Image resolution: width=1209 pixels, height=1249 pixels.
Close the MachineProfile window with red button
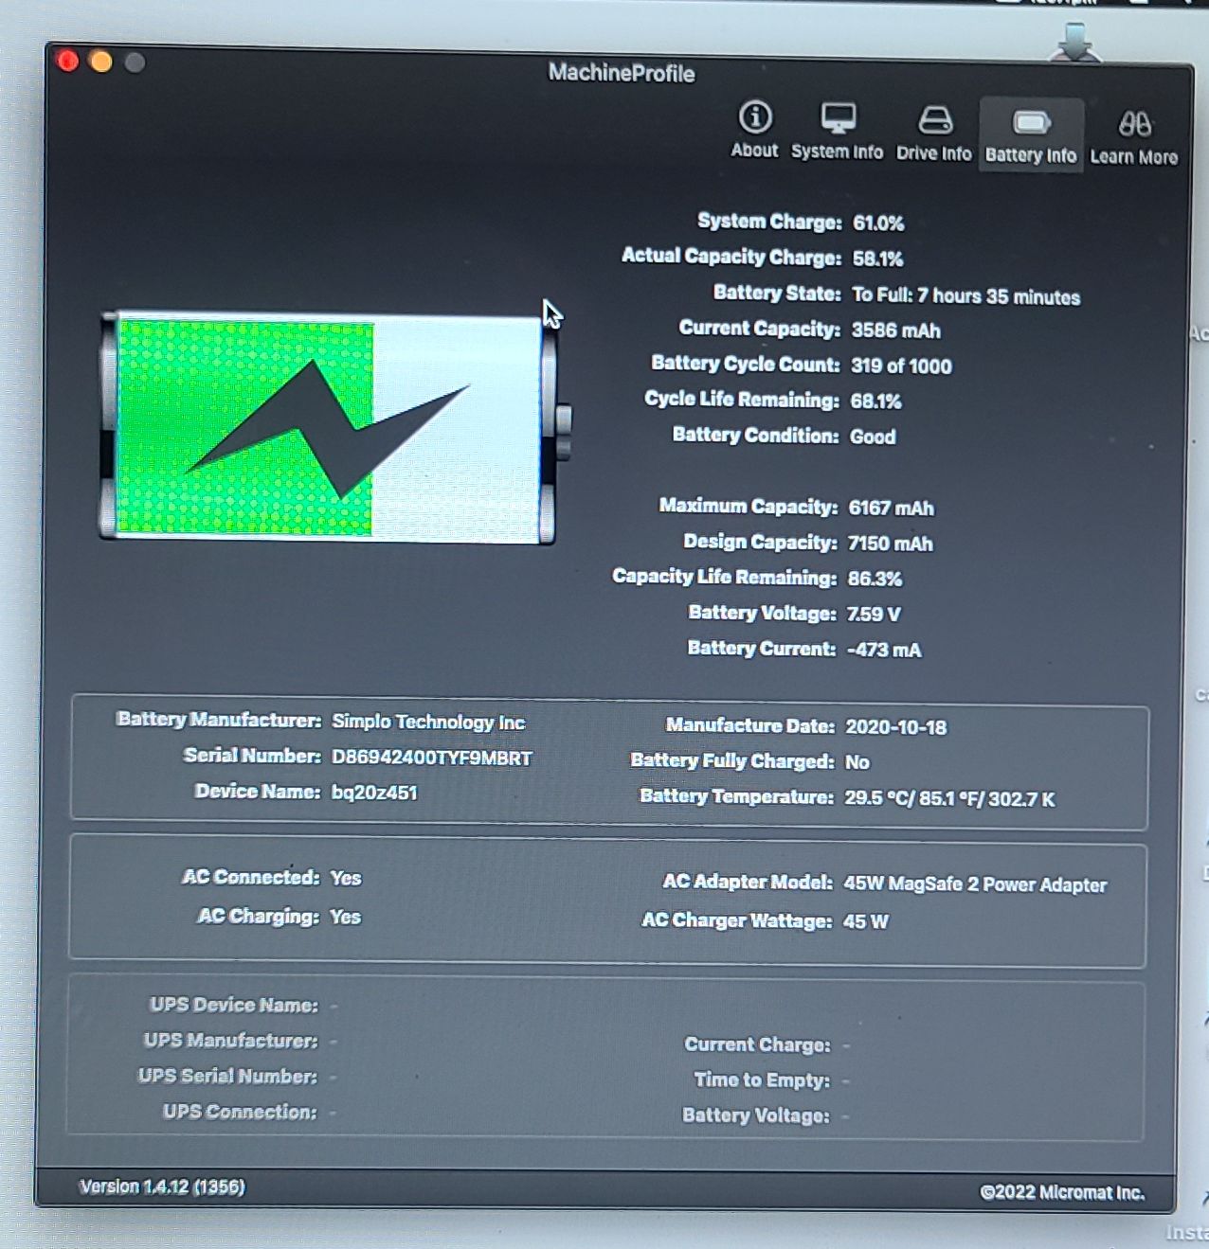tap(68, 62)
